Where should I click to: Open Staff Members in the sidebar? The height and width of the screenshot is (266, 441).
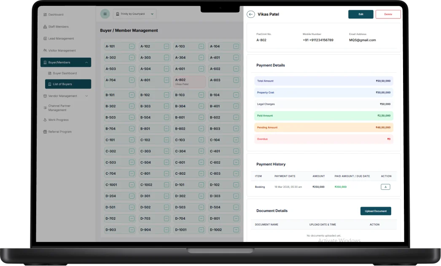pyautogui.click(x=56, y=27)
